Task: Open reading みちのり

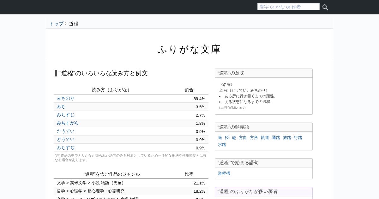Action: [65, 99]
